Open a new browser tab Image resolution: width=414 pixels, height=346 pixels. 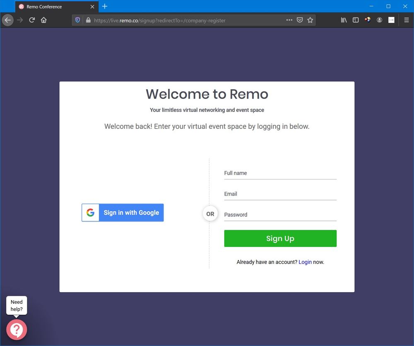(x=105, y=6)
